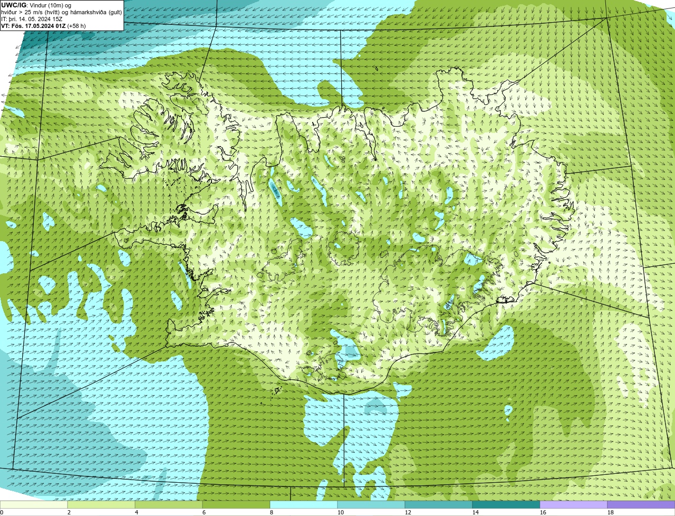The height and width of the screenshot is (516, 675).
Task: Select the pale yellow 0–2 m/s color swatch
Action: 34,505
